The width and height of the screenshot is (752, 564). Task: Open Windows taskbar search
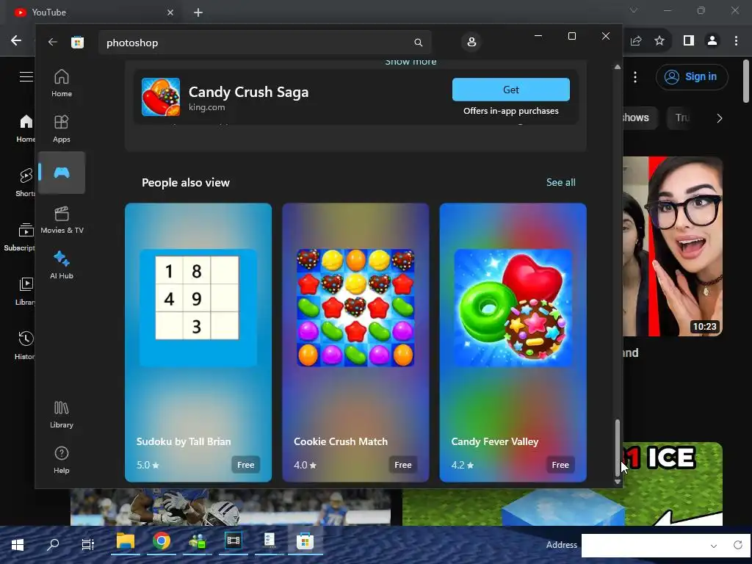pos(53,544)
